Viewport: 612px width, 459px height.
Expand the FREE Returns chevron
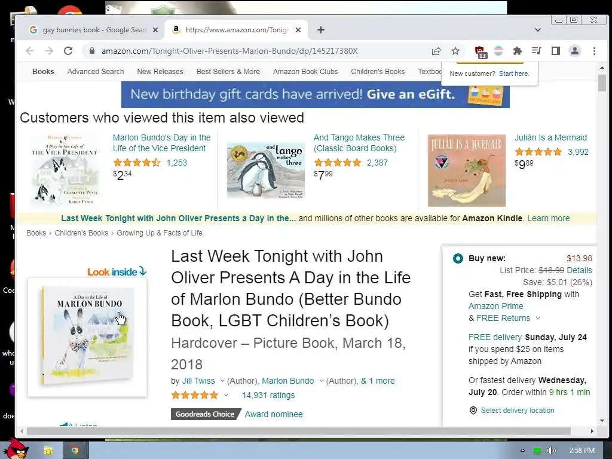(538, 318)
